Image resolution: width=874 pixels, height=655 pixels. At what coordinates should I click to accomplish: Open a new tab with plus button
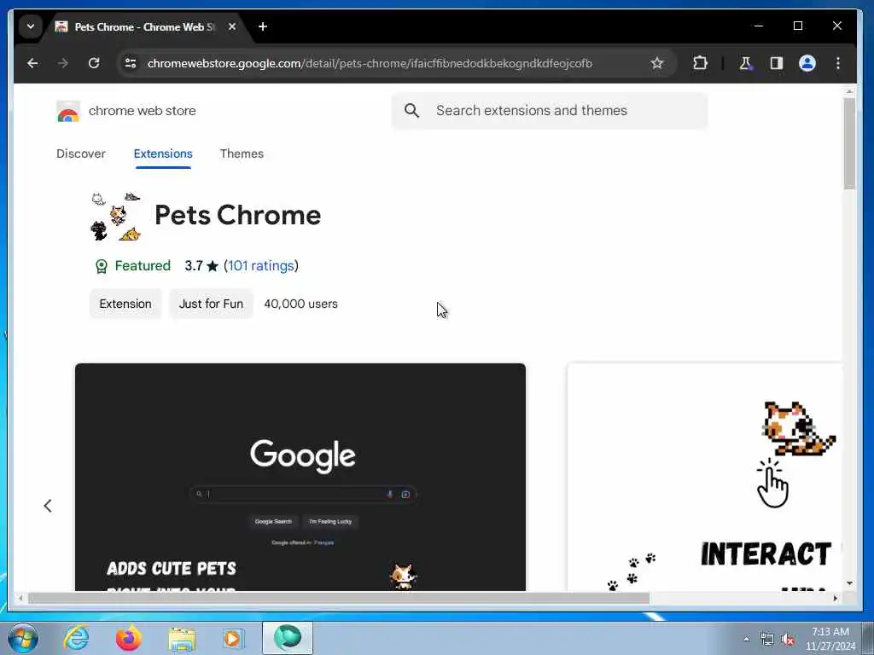263,26
